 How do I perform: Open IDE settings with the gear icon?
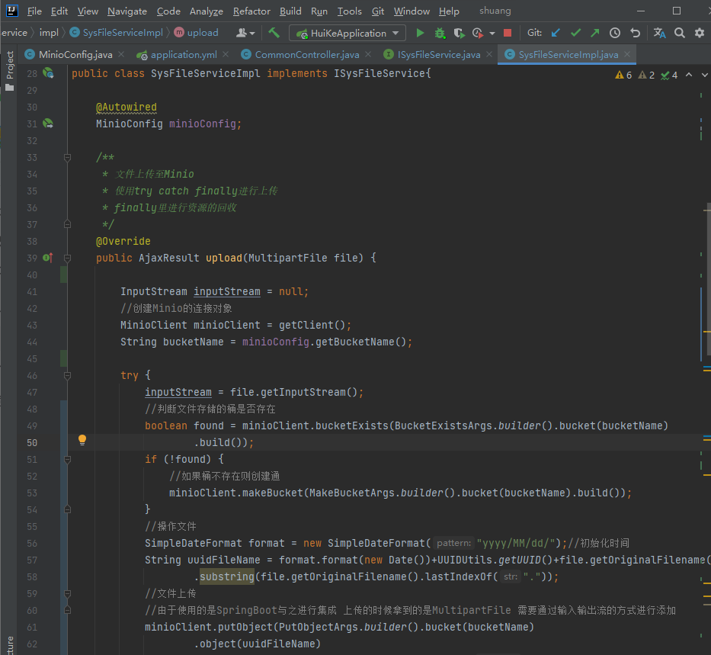tap(699, 33)
